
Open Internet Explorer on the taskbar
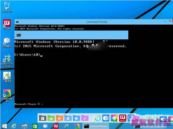(14, 126)
